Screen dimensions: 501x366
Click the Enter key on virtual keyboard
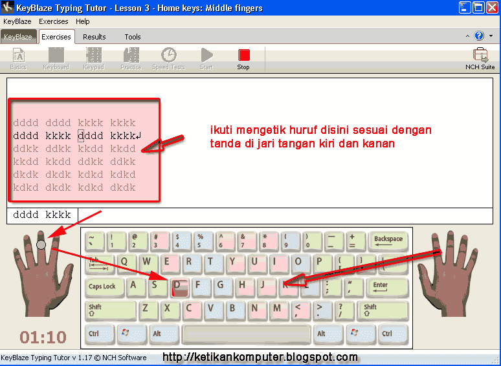[386, 287]
